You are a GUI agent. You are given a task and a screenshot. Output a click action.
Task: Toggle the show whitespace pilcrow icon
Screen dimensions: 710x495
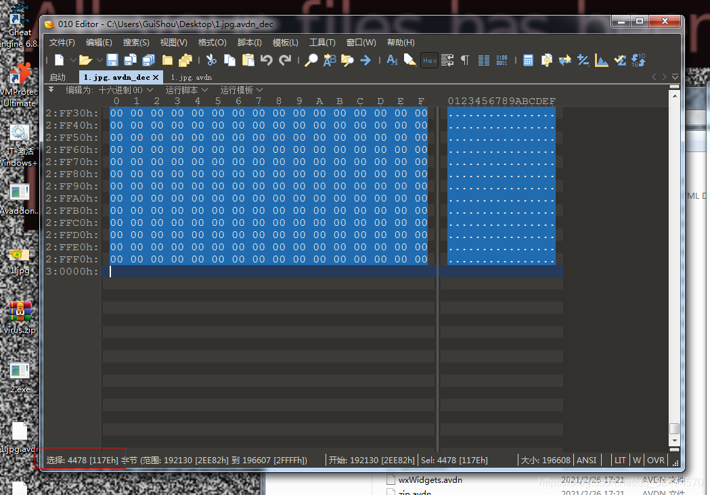coord(465,60)
